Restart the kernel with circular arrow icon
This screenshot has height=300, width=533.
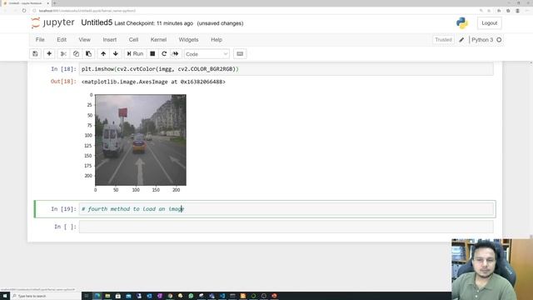[x=164, y=53]
